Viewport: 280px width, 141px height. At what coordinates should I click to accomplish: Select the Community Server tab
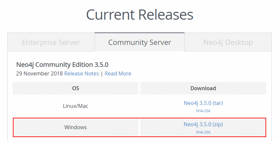(x=140, y=42)
